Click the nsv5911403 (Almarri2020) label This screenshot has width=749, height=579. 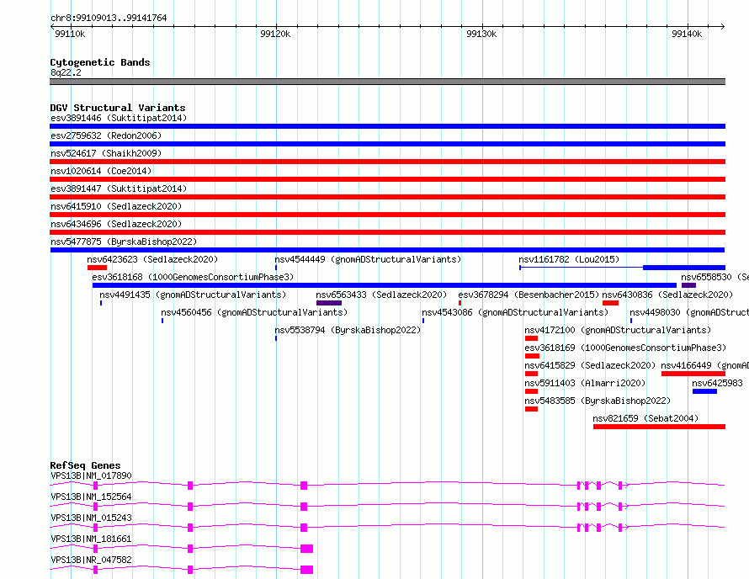tap(585, 383)
